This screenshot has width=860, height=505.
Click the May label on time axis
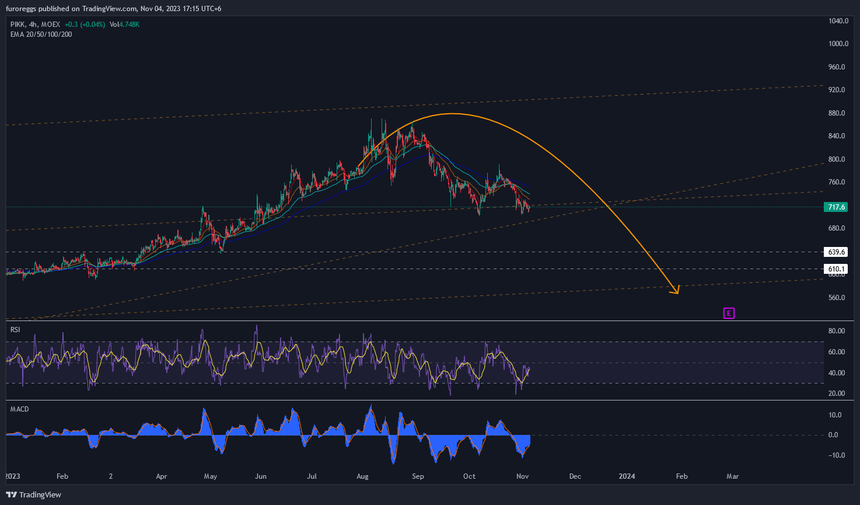[x=211, y=476]
